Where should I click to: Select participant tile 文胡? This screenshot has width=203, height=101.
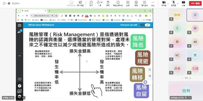pyautogui.click(x=195, y=69)
